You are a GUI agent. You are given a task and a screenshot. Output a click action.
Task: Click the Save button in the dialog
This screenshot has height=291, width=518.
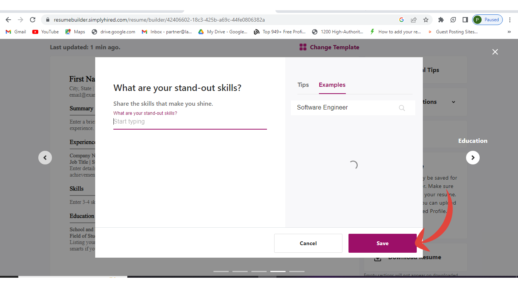pos(382,243)
